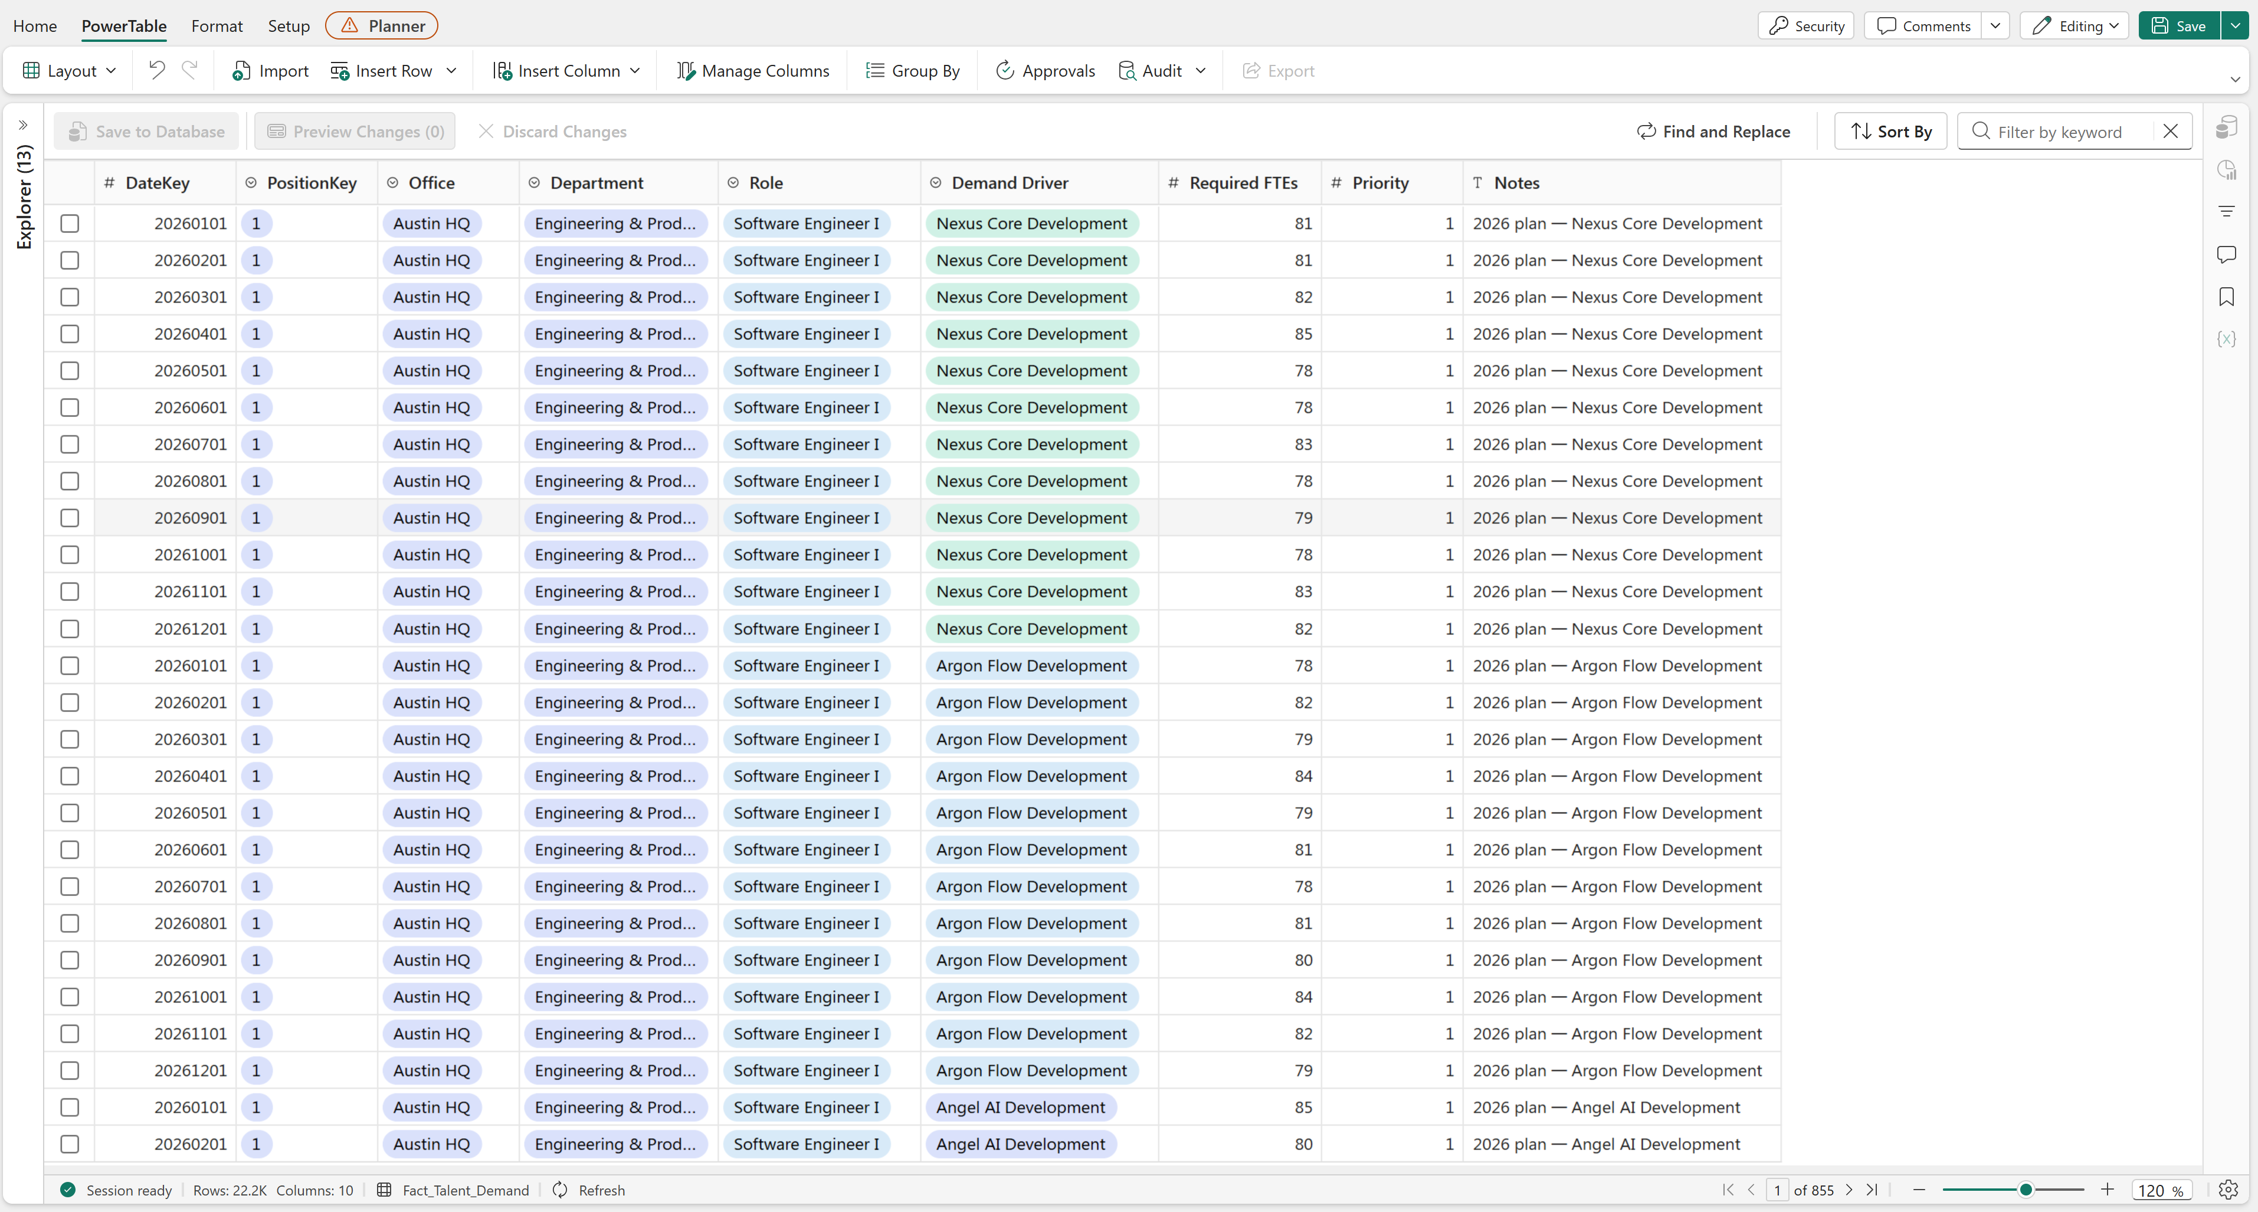
Task: Click the Export toolbar icon
Action: (1251, 70)
